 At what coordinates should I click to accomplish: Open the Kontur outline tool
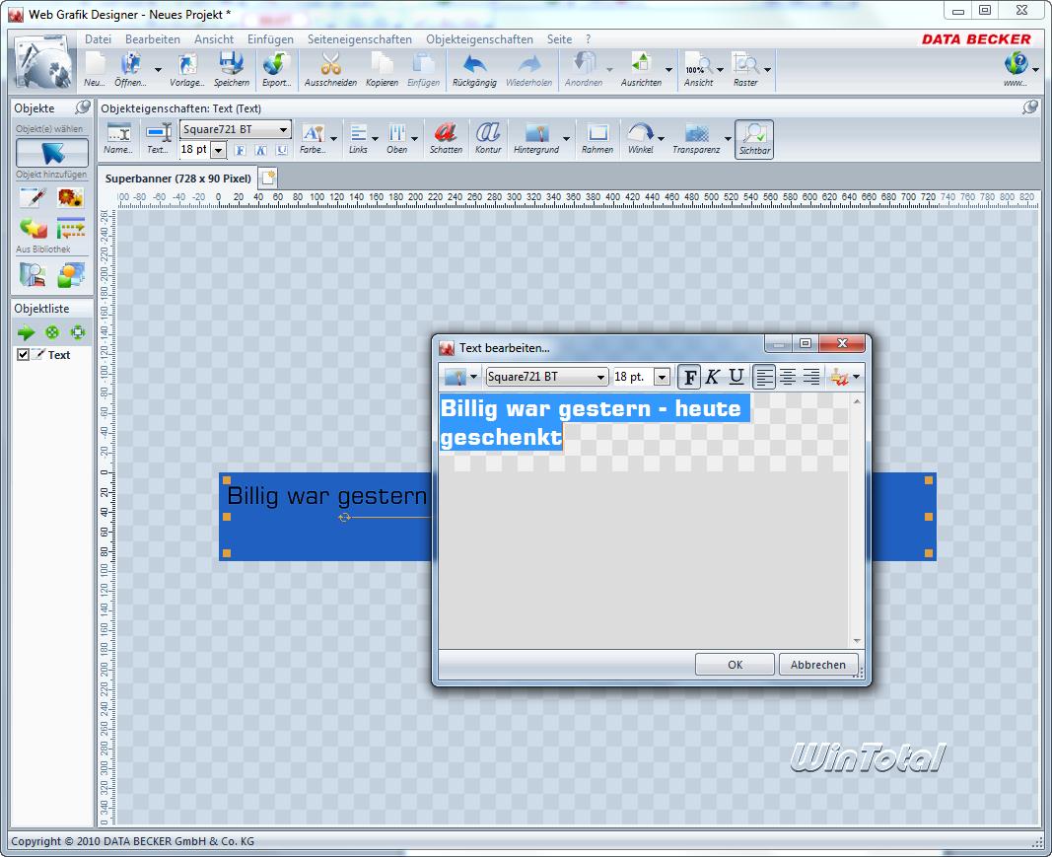pyautogui.click(x=488, y=133)
